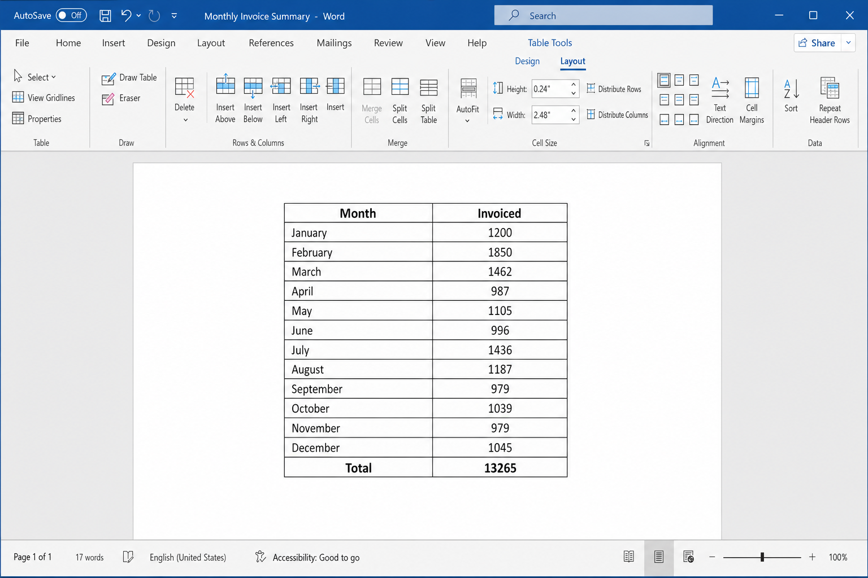Switch to Print Layout view
Viewport: 868px width, 578px height.
(658, 557)
